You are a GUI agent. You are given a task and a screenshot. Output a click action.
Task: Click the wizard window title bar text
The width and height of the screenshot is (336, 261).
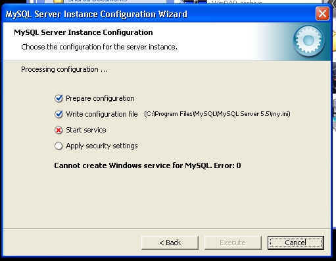click(x=97, y=14)
